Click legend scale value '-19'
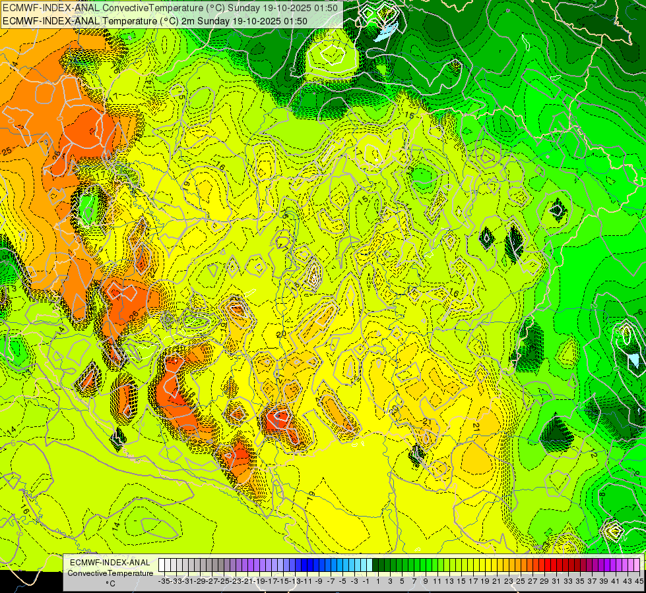This screenshot has width=646, height=593. point(259,581)
